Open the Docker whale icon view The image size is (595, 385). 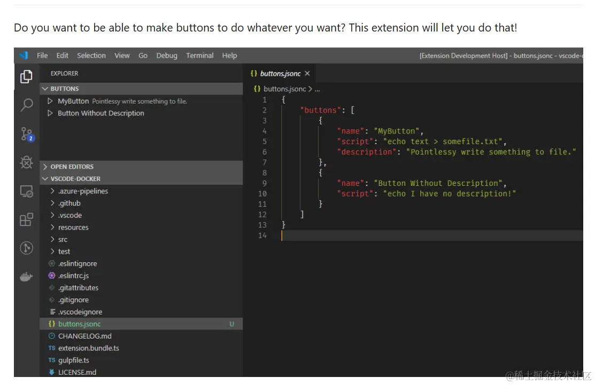point(26,277)
